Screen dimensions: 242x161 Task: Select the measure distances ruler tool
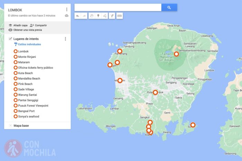[120, 16]
